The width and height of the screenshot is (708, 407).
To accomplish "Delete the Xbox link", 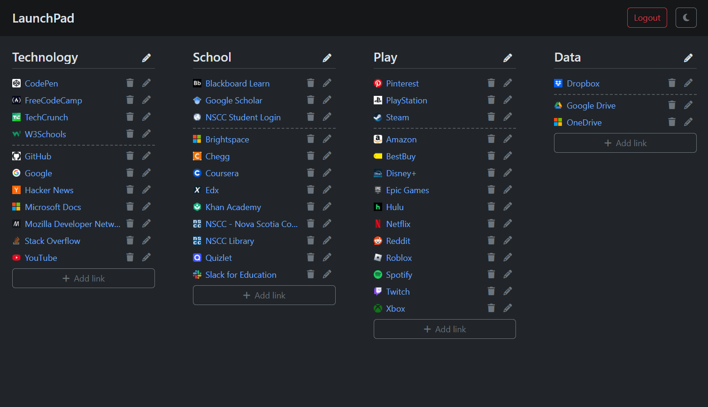I will tap(491, 308).
